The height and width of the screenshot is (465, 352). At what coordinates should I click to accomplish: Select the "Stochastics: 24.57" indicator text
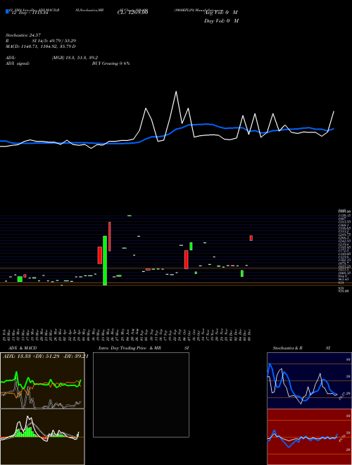23,35
